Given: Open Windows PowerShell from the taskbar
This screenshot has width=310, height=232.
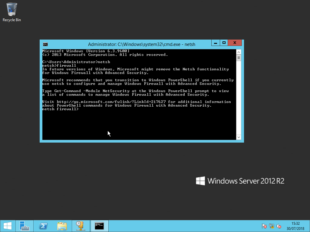Looking at the screenshot, I should click(x=43, y=226).
